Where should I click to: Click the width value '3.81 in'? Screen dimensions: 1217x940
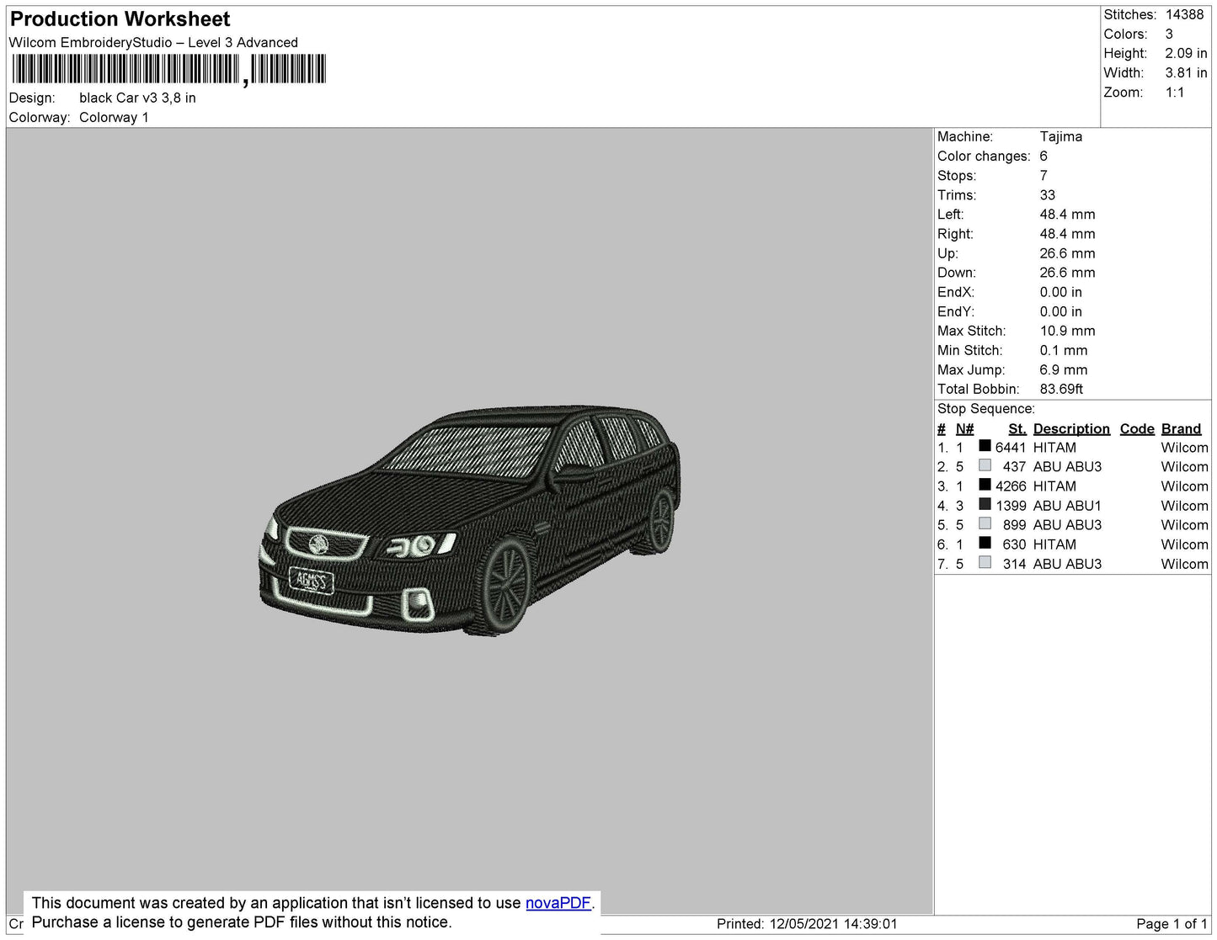click(1186, 73)
